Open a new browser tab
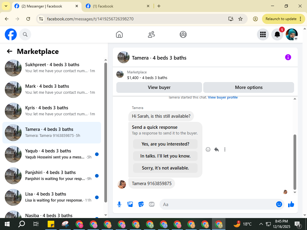This screenshot has width=307, height=230. click(159, 6)
